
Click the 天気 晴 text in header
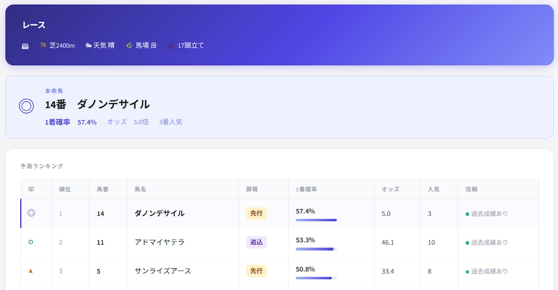click(104, 46)
